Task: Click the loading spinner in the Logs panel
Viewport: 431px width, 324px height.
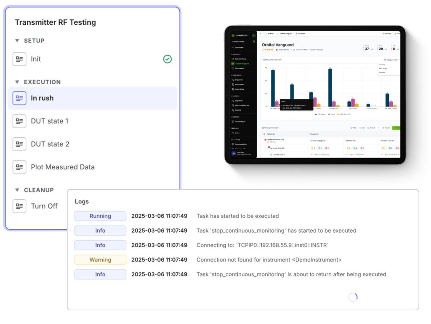Action: coord(353,297)
